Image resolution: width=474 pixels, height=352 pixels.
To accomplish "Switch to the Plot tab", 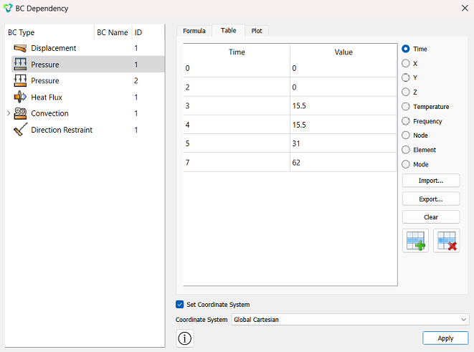I will coord(257,31).
